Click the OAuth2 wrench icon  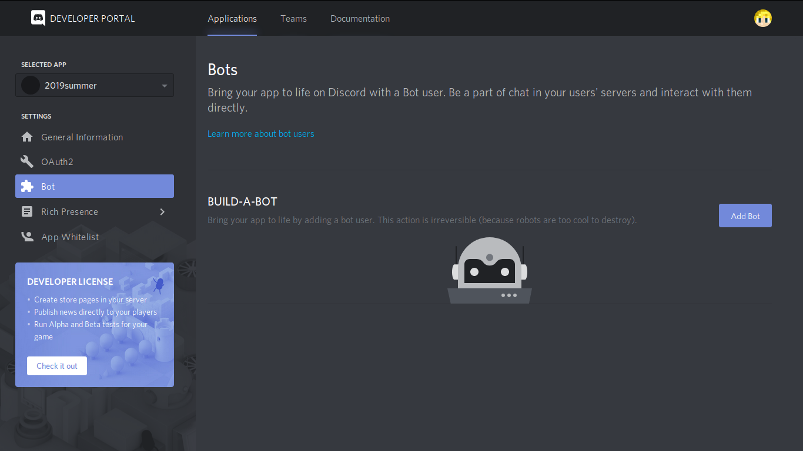click(27, 161)
